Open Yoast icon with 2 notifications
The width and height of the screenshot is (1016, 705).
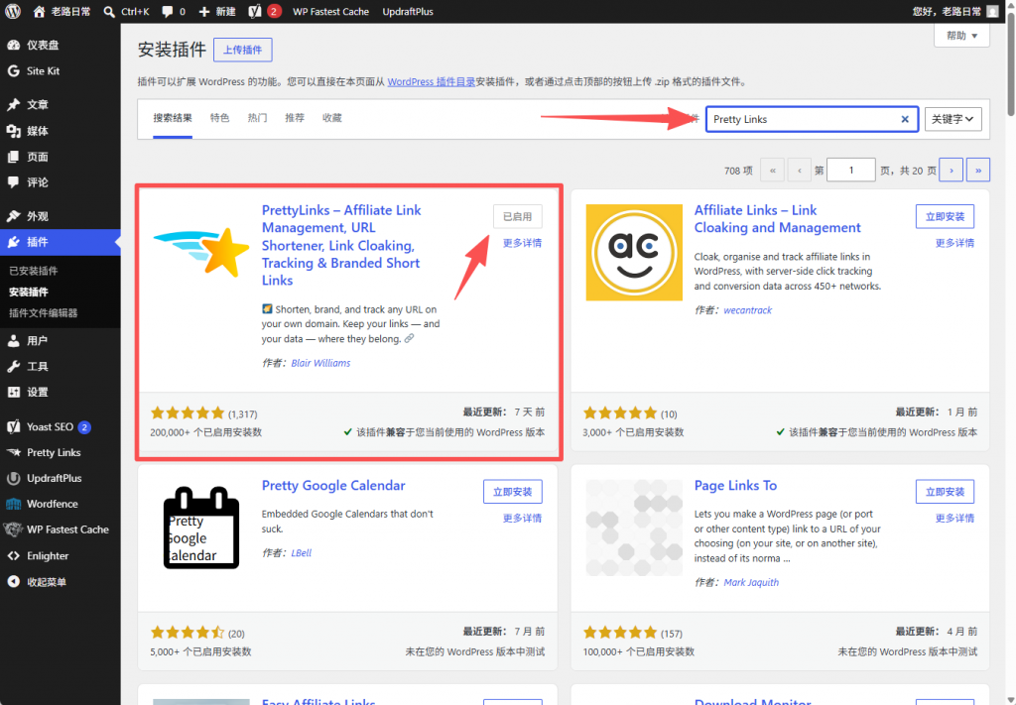tap(264, 11)
